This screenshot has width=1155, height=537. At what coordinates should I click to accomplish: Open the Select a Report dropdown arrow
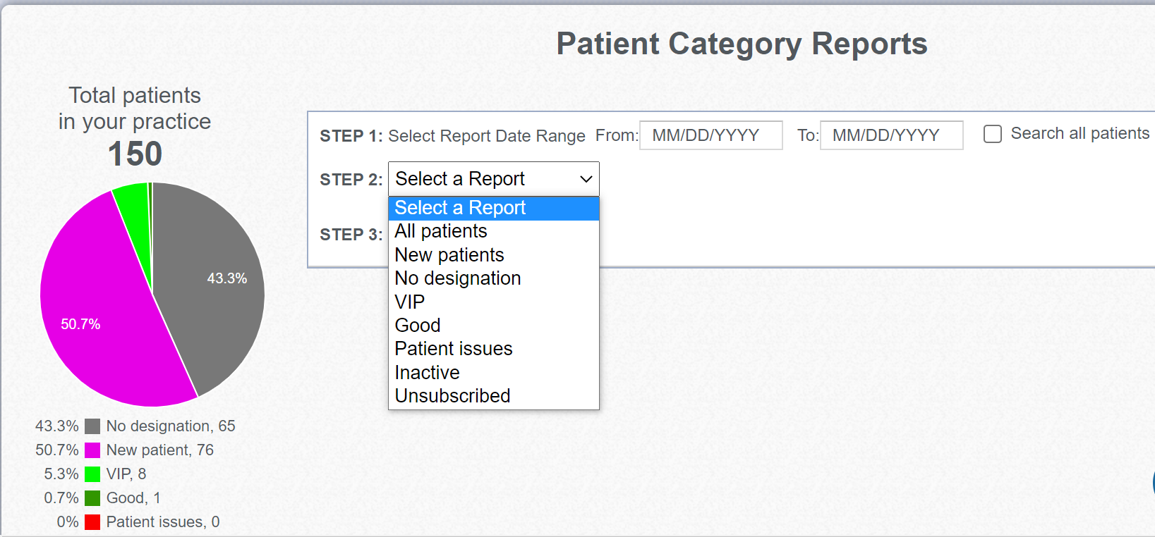point(586,179)
